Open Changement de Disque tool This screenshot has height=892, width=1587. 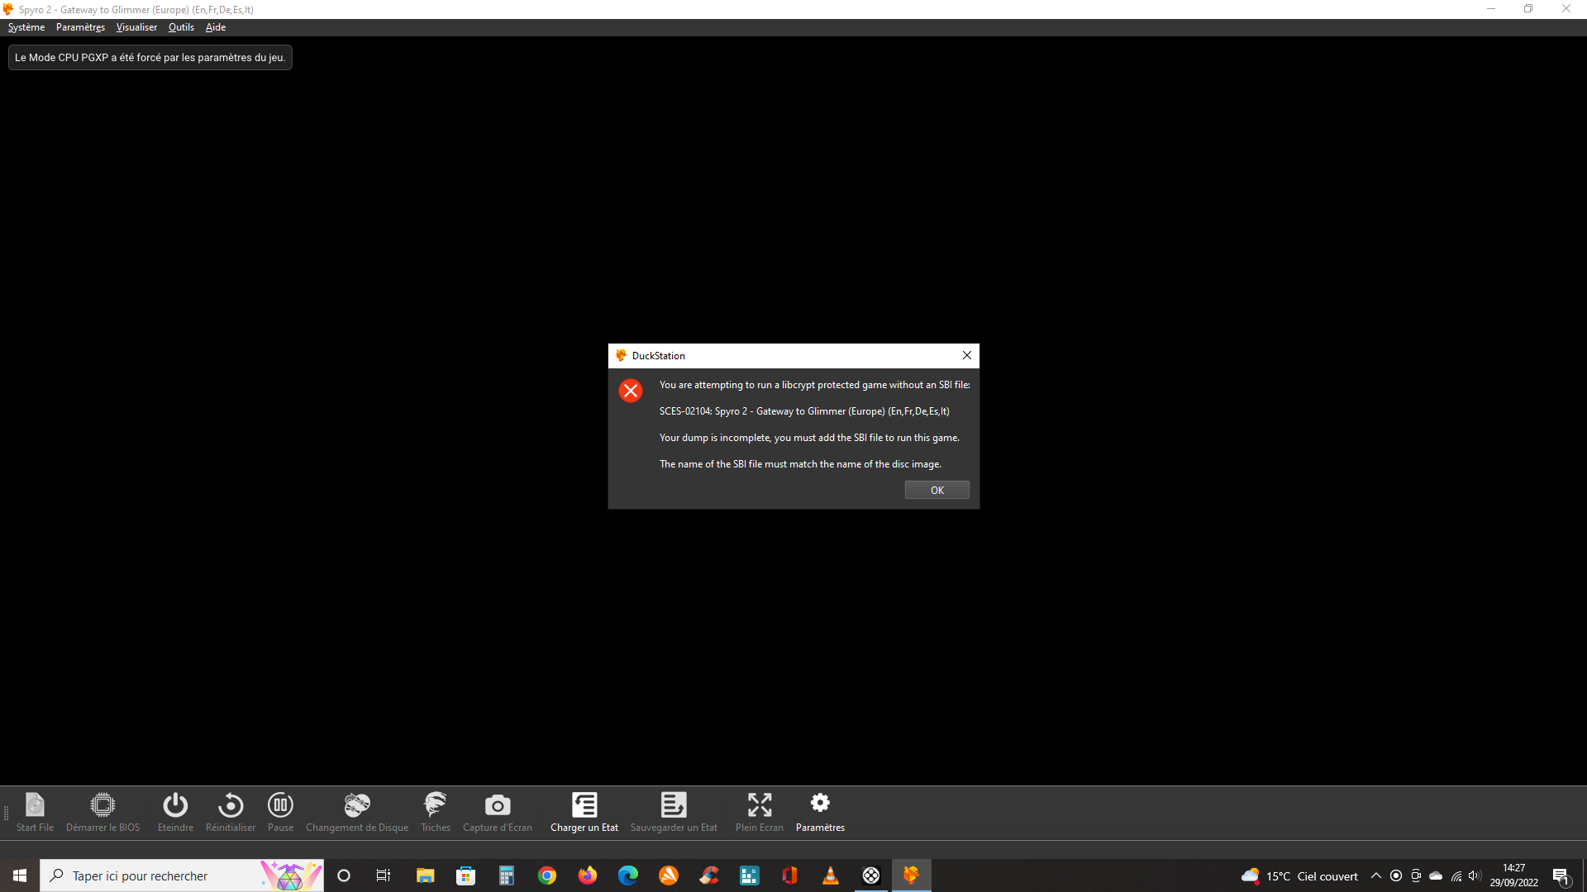pos(357,813)
